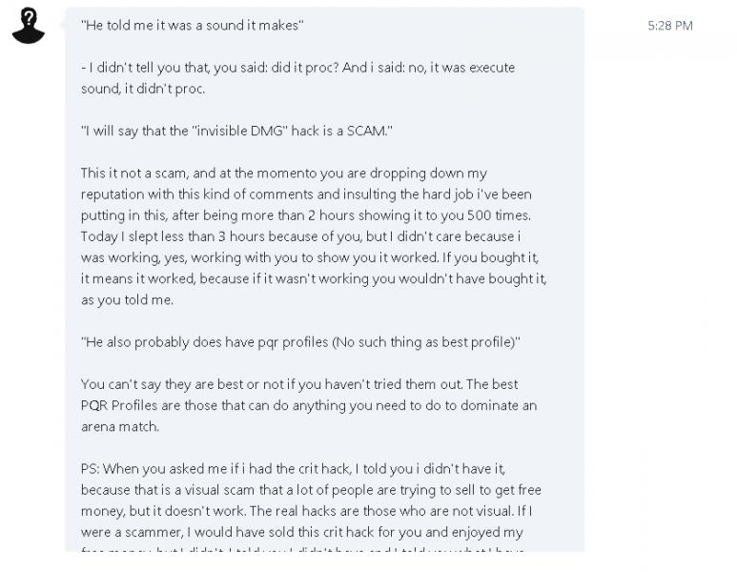Click the line starting "were a scammer, I would have sold"

(301, 533)
